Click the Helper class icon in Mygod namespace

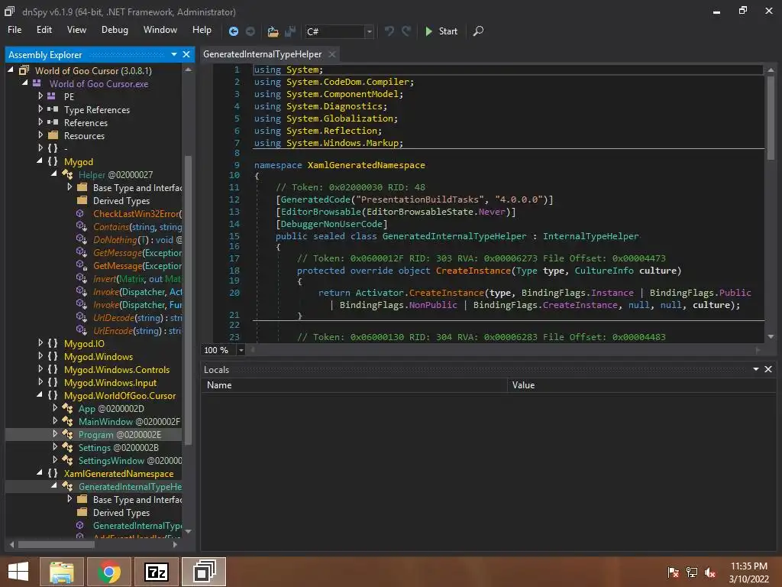coord(67,175)
